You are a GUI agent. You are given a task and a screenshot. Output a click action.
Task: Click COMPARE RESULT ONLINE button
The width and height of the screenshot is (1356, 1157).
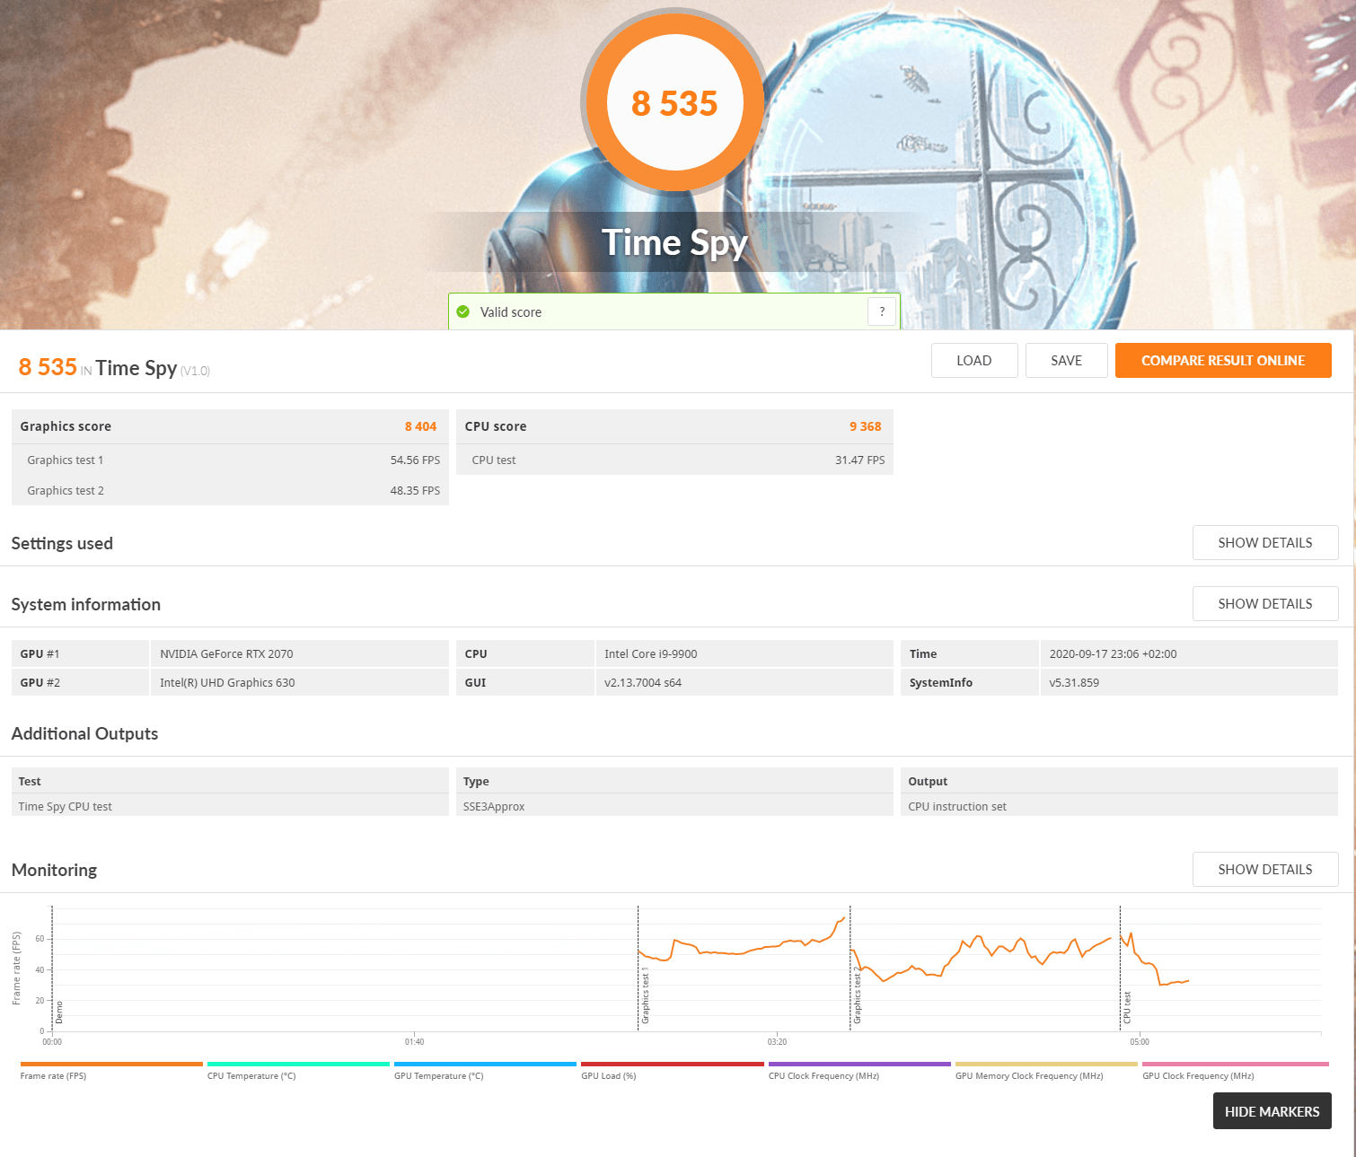click(x=1223, y=361)
